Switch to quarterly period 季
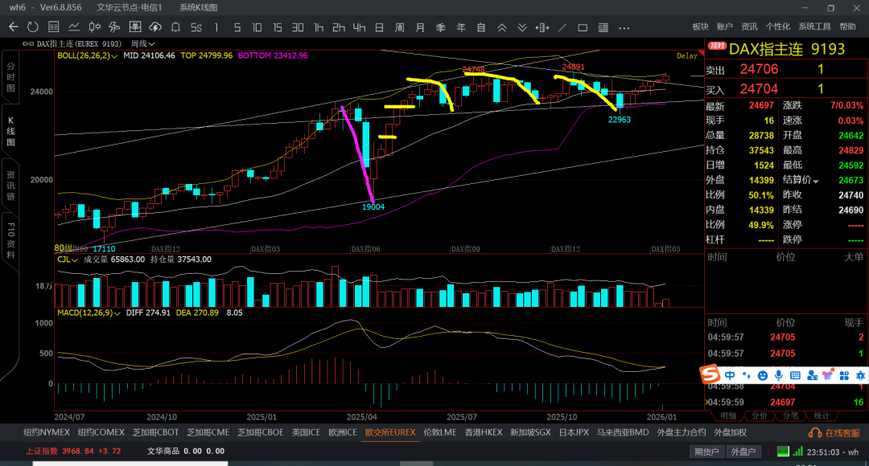This screenshot has width=869, height=466. [x=441, y=27]
